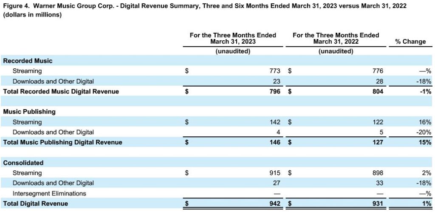435x212 pixels.
Task: Select the total value 804
Action: 378,92
